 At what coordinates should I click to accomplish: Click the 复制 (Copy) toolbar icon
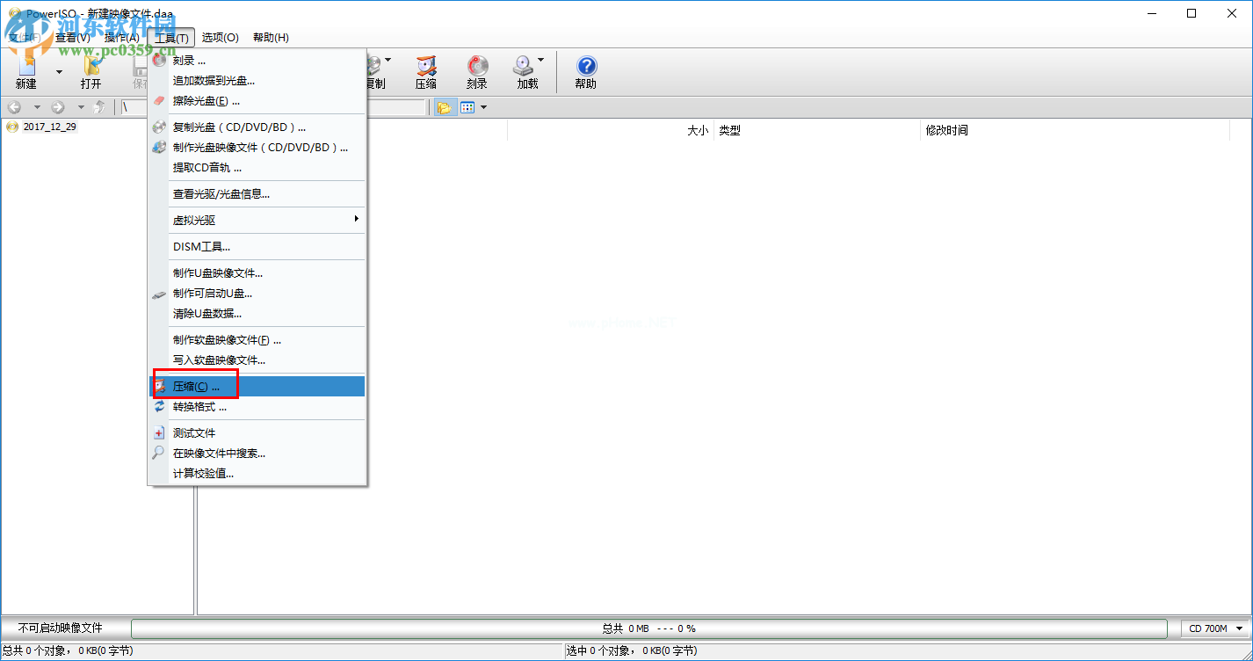375,72
